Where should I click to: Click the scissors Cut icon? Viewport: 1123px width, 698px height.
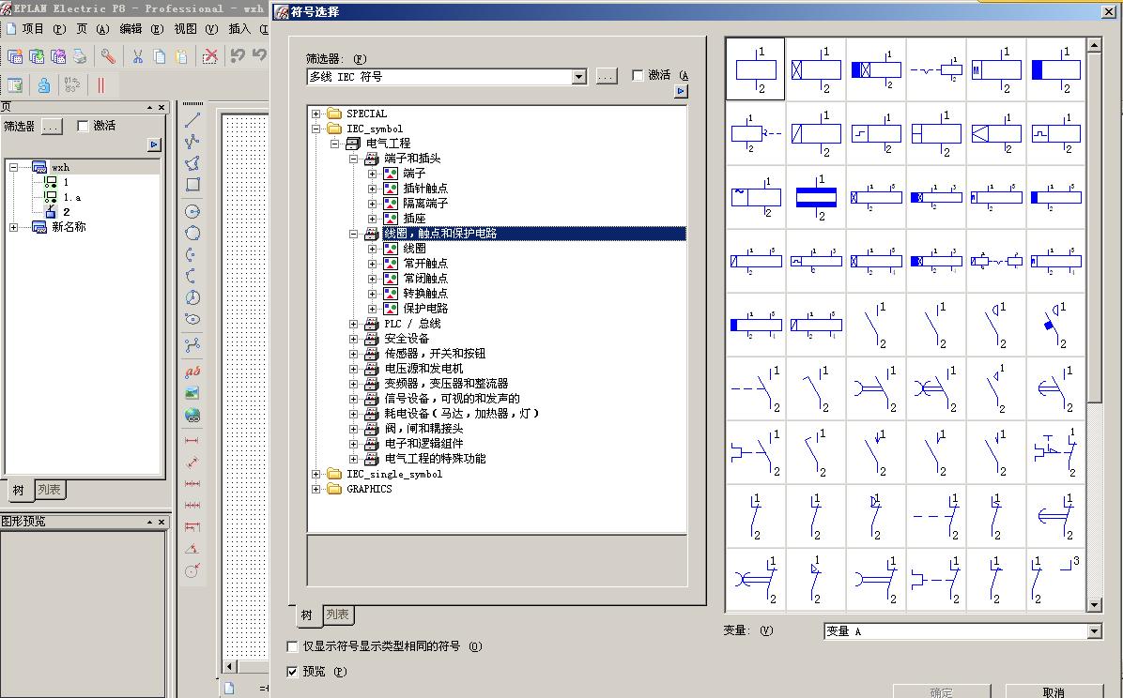[x=137, y=56]
